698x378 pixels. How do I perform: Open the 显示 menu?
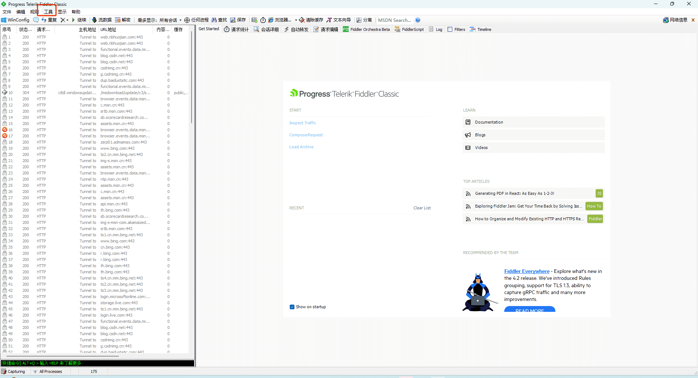pos(62,12)
